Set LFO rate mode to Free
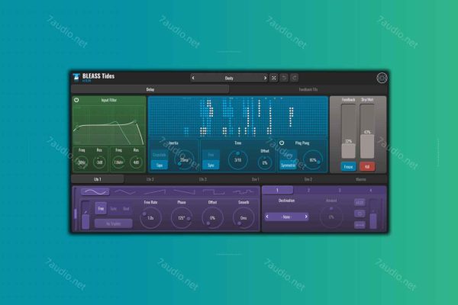 101,209
